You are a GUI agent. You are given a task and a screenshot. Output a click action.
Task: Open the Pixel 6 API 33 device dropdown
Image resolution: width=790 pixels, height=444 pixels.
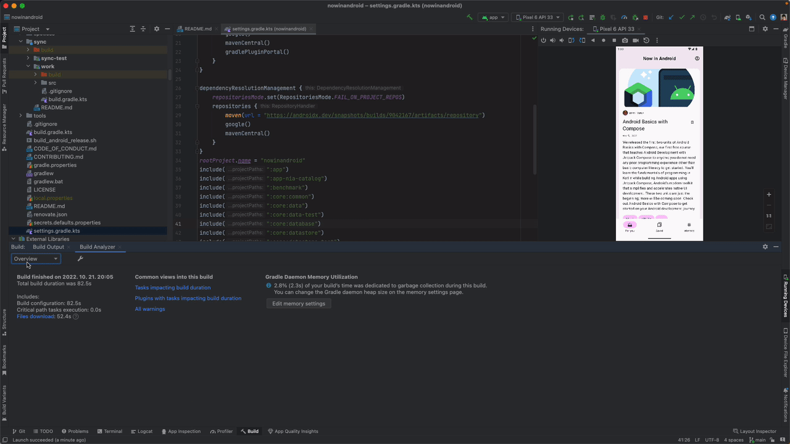pos(537,17)
